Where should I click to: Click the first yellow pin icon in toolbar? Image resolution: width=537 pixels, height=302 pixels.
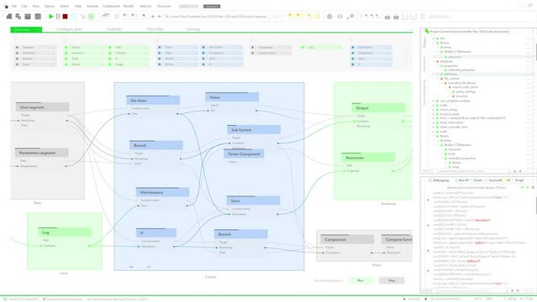coord(290,16)
